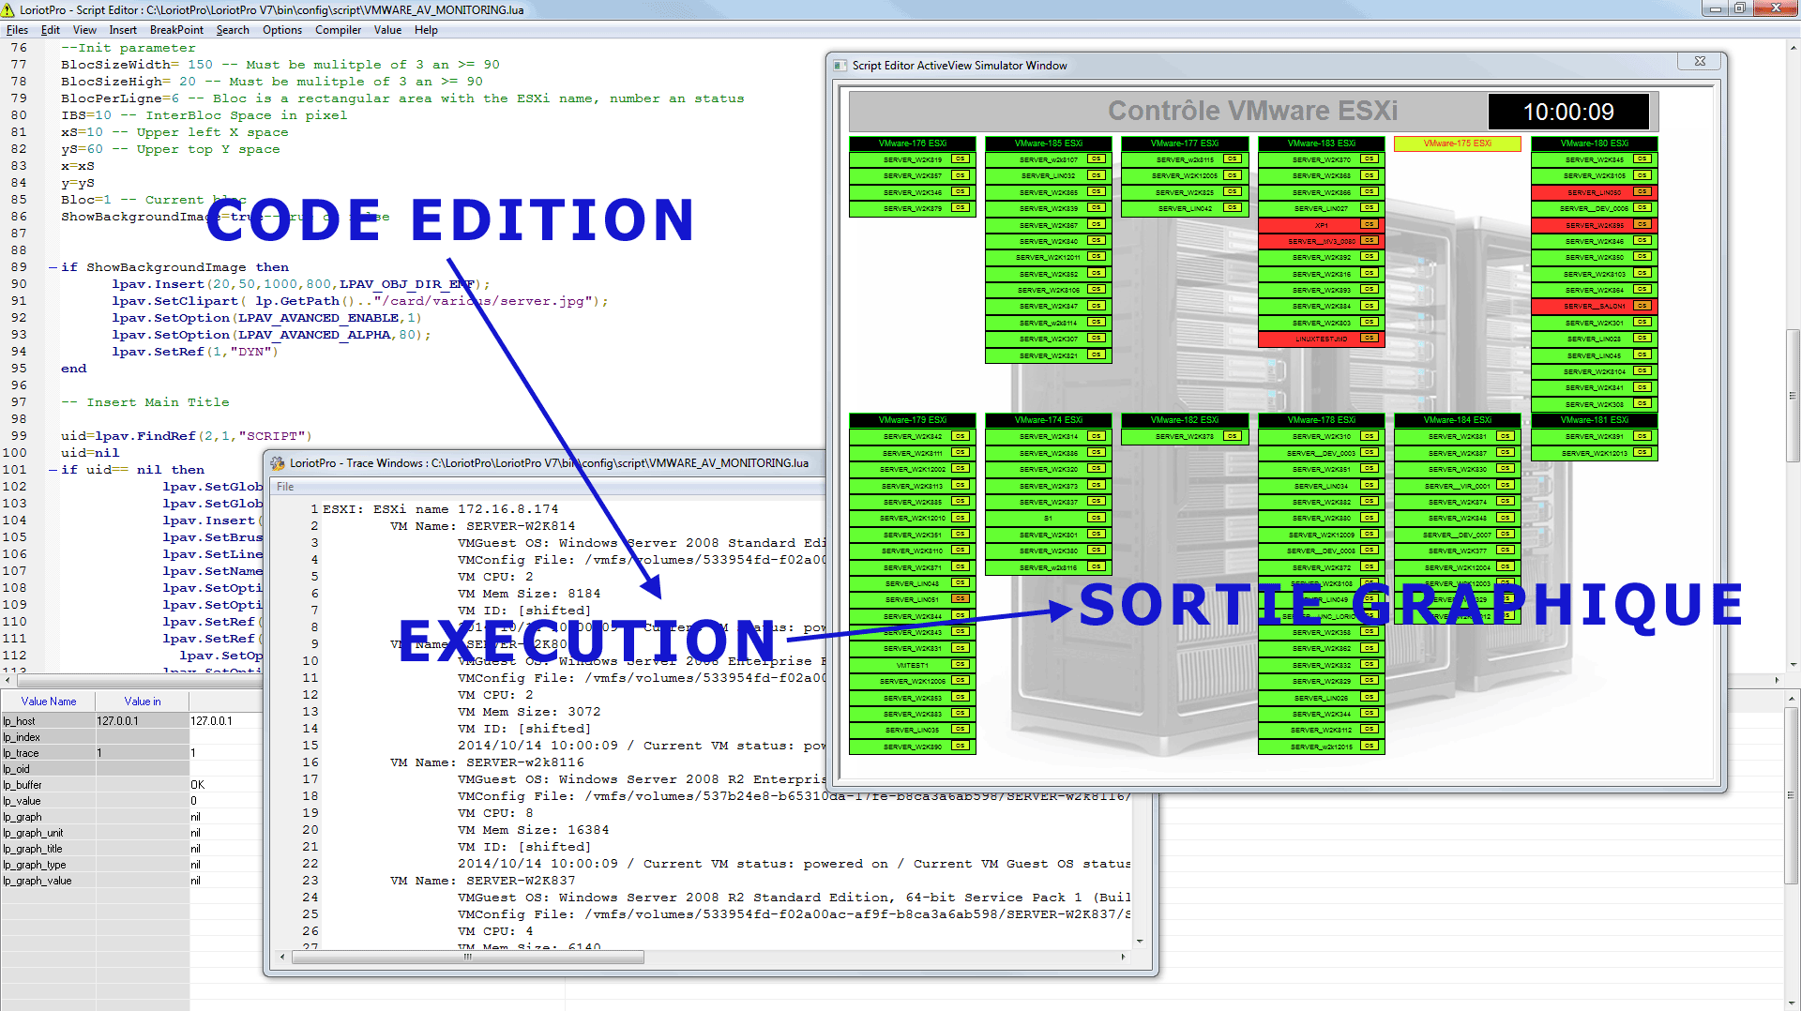Click OS icon of SERVER_W2K878
The image size is (1801, 1011).
click(x=1233, y=436)
